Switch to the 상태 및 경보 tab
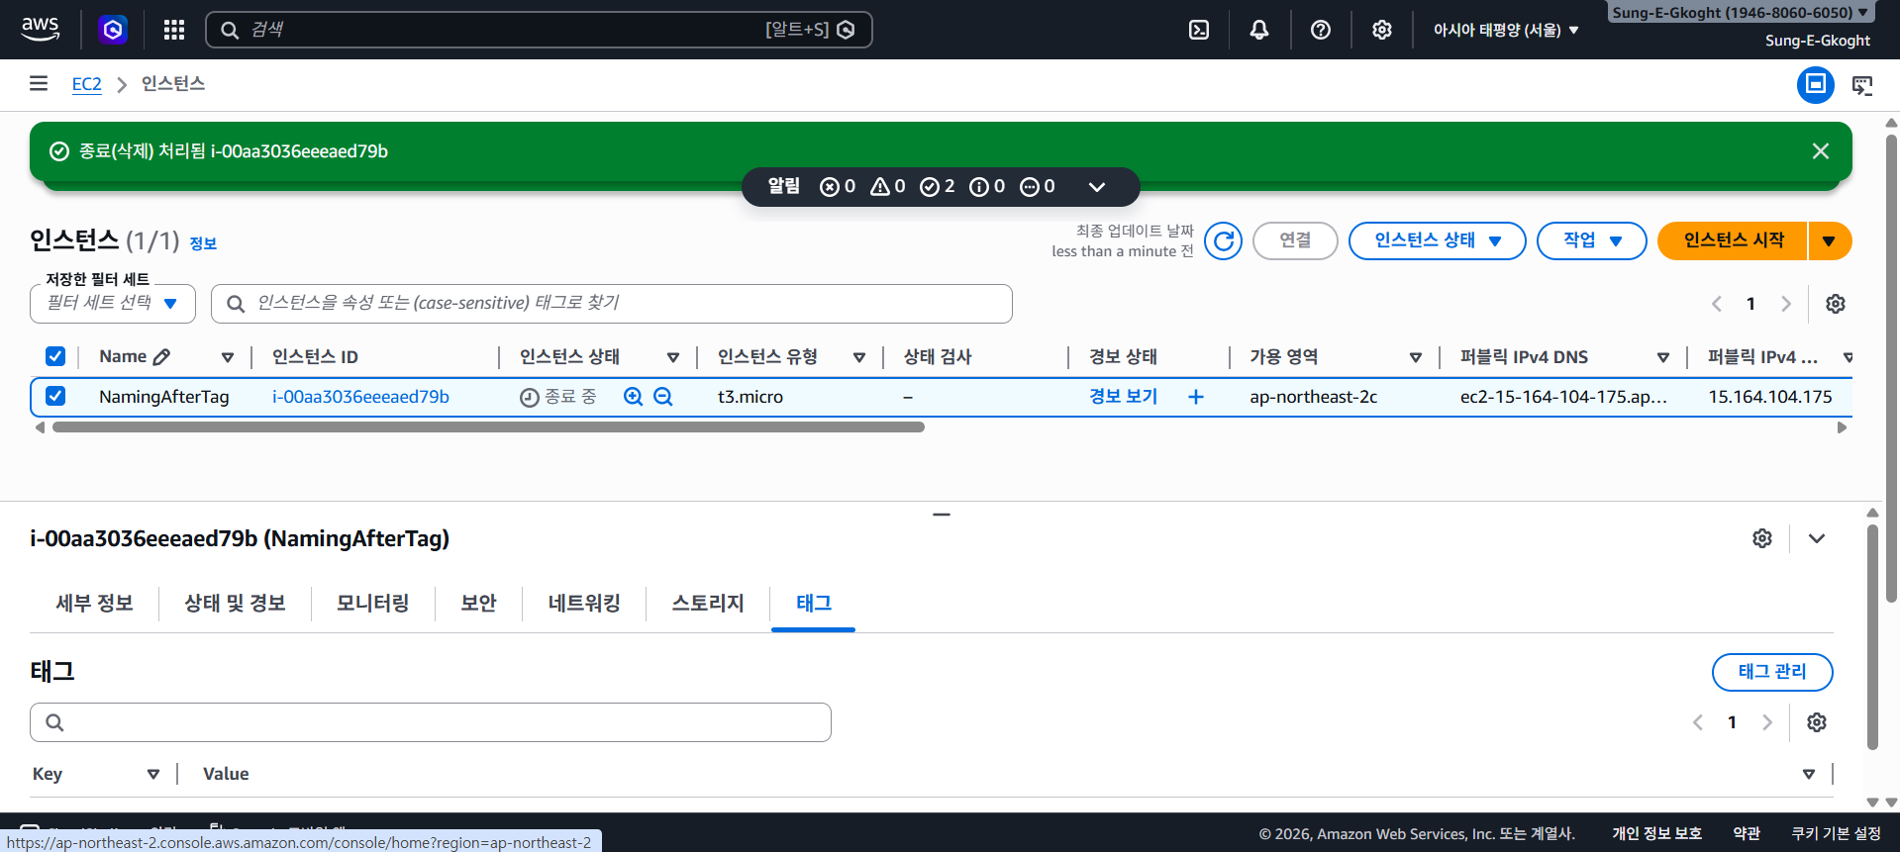The height and width of the screenshot is (852, 1900). (x=235, y=603)
